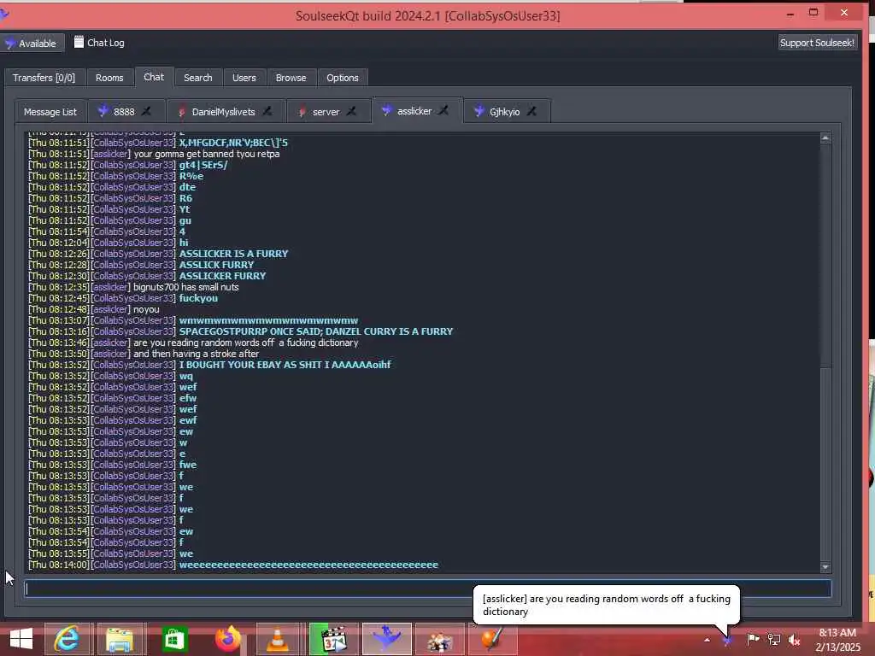
Task: Close the asslicker chat tab
Action: (x=443, y=110)
